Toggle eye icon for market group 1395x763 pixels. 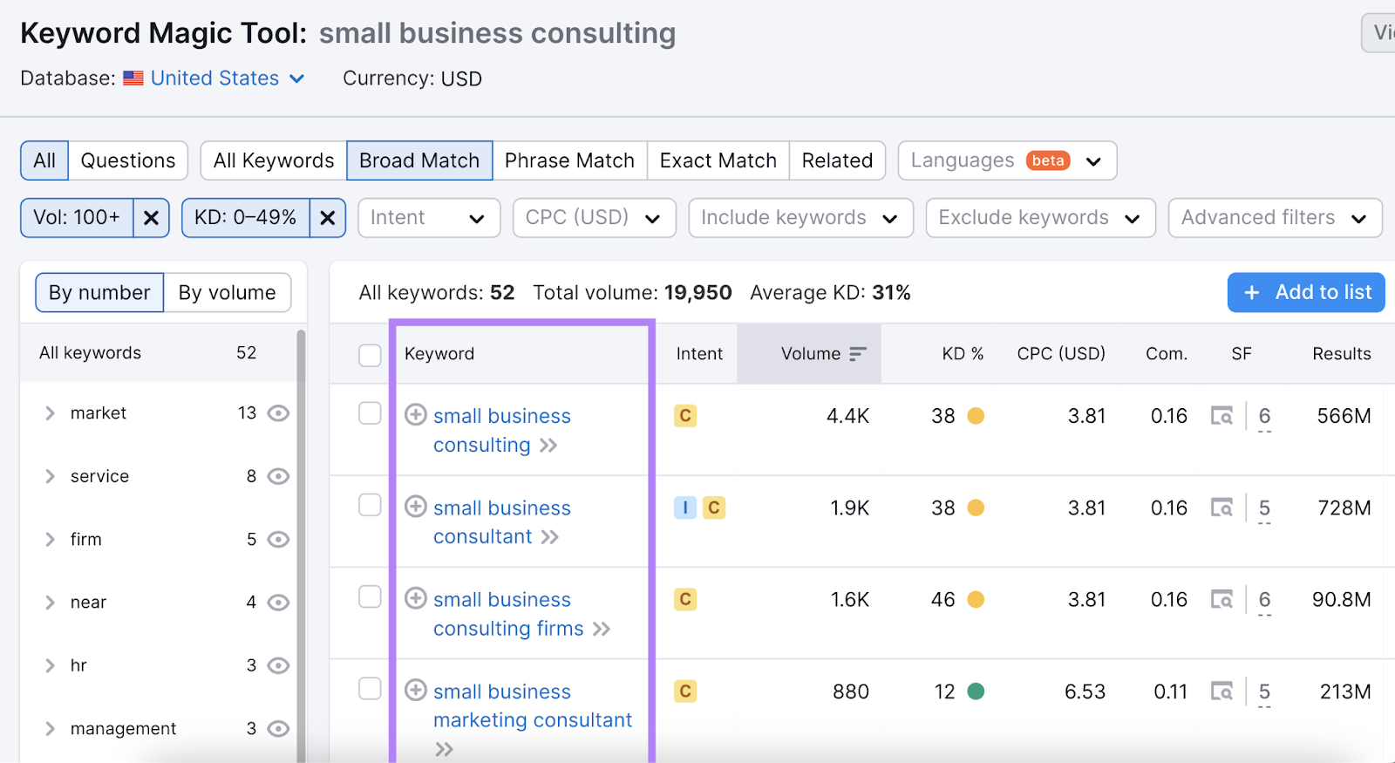(x=278, y=413)
